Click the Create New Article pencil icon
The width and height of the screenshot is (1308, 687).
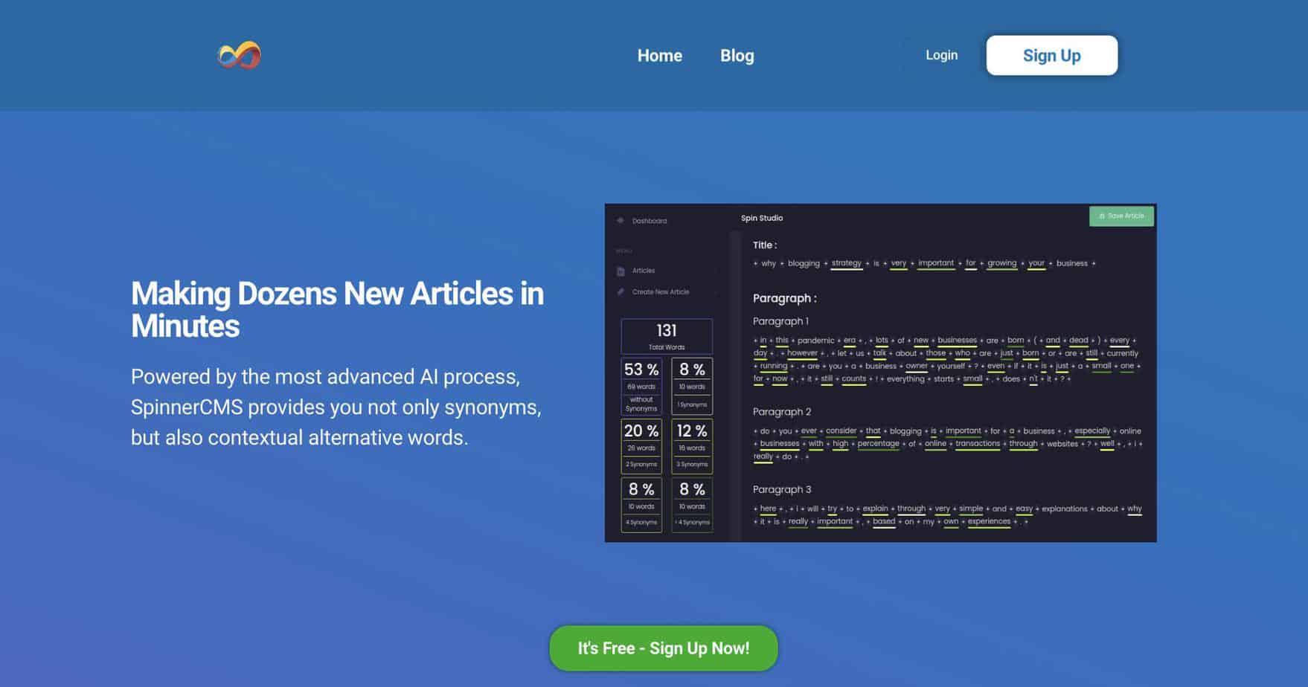pyautogui.click(x=621, y=292)
